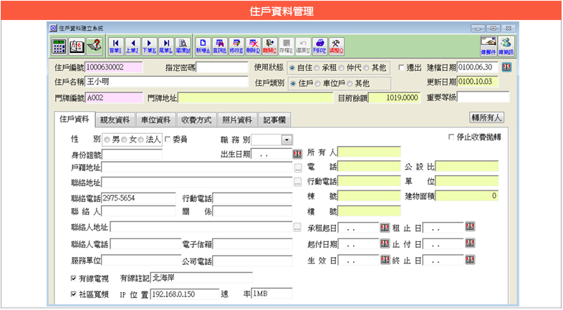Open the 收費方式 tab
This screenshot has width=563, height=310.
[196, 120]
